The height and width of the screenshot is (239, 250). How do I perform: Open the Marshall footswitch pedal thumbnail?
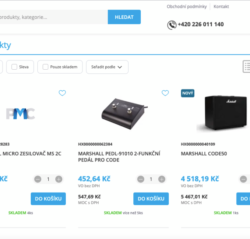125,114
